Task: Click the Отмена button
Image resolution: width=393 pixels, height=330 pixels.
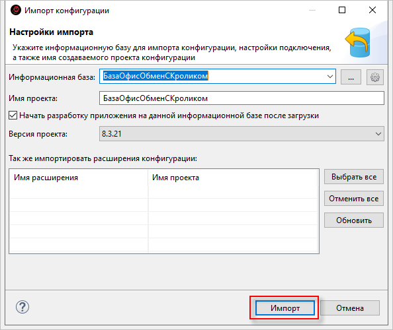Action: pos(349,308)
